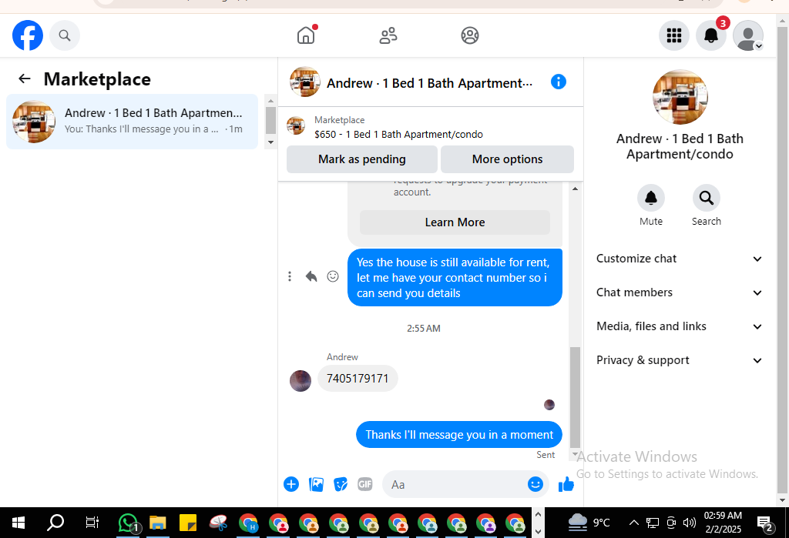Search in conversation magnifier icon

(707, 198)
